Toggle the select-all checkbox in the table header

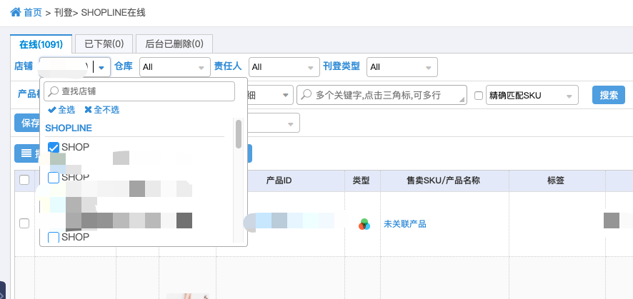click(x=24, y=180)
